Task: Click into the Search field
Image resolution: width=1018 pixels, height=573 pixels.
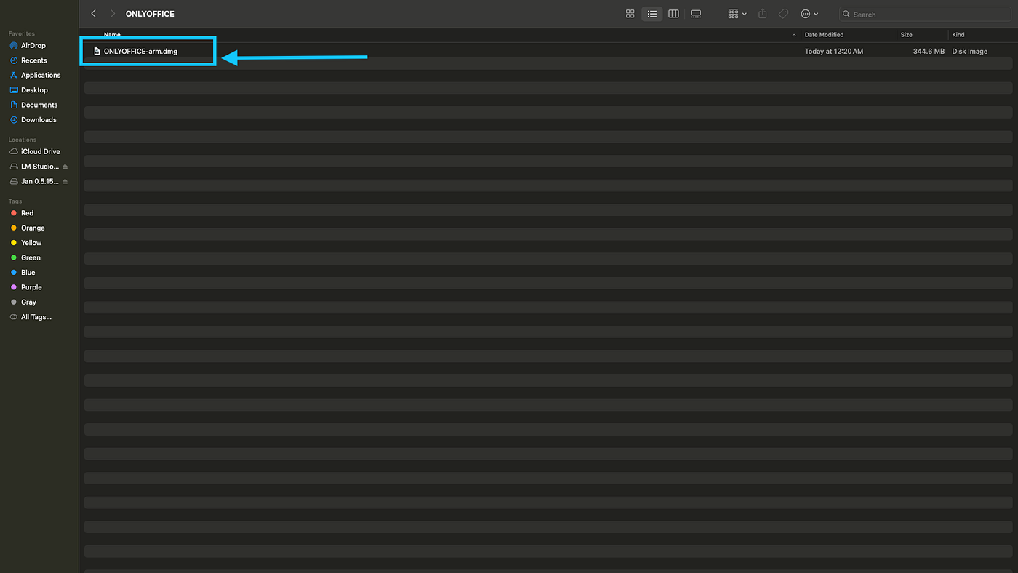Action: coord(924,14)
